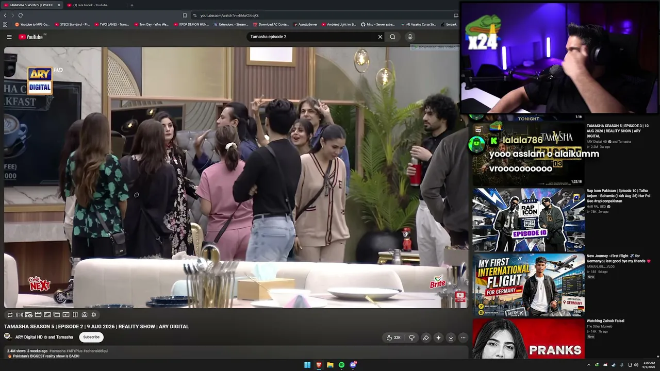Screen dimensions: 660x371
Task: Open the more actions three-dot menu
Action: click(463, 338)
